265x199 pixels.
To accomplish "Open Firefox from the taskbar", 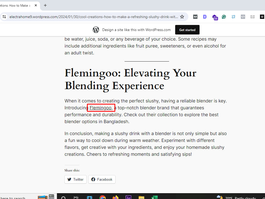I will click(116, 197).
